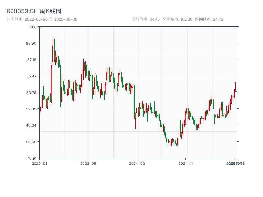Click the 110.6 y-axis price label

tap(32, 27)
